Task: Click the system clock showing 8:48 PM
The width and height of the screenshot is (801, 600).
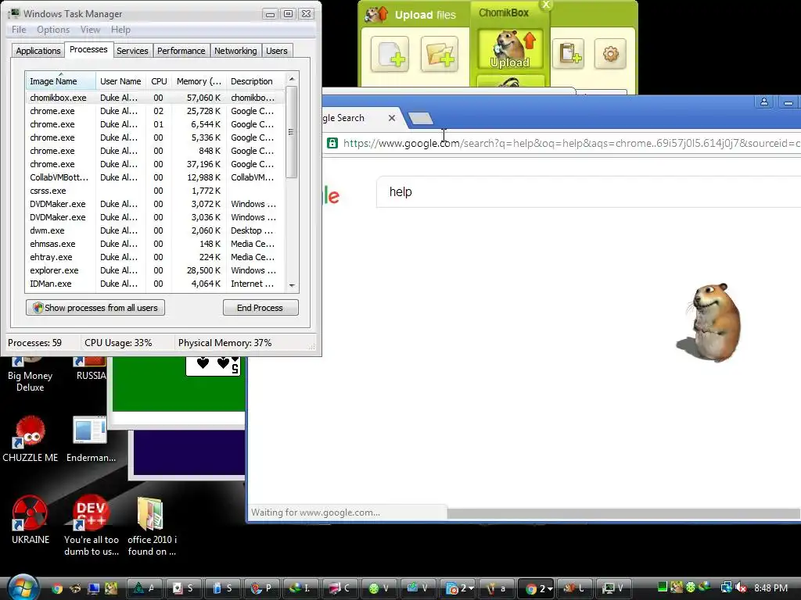Action: click(770, 587)
